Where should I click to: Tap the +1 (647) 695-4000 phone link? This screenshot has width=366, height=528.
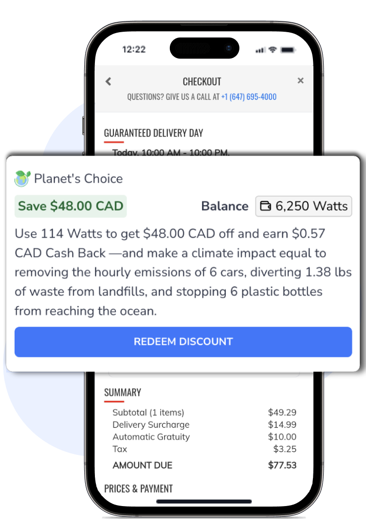point(249,97)
